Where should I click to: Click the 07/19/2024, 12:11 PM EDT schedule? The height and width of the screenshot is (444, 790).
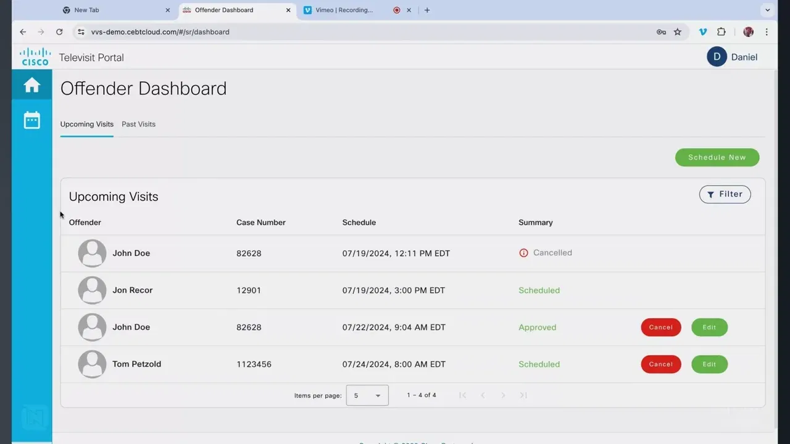[x=396, y=253]
